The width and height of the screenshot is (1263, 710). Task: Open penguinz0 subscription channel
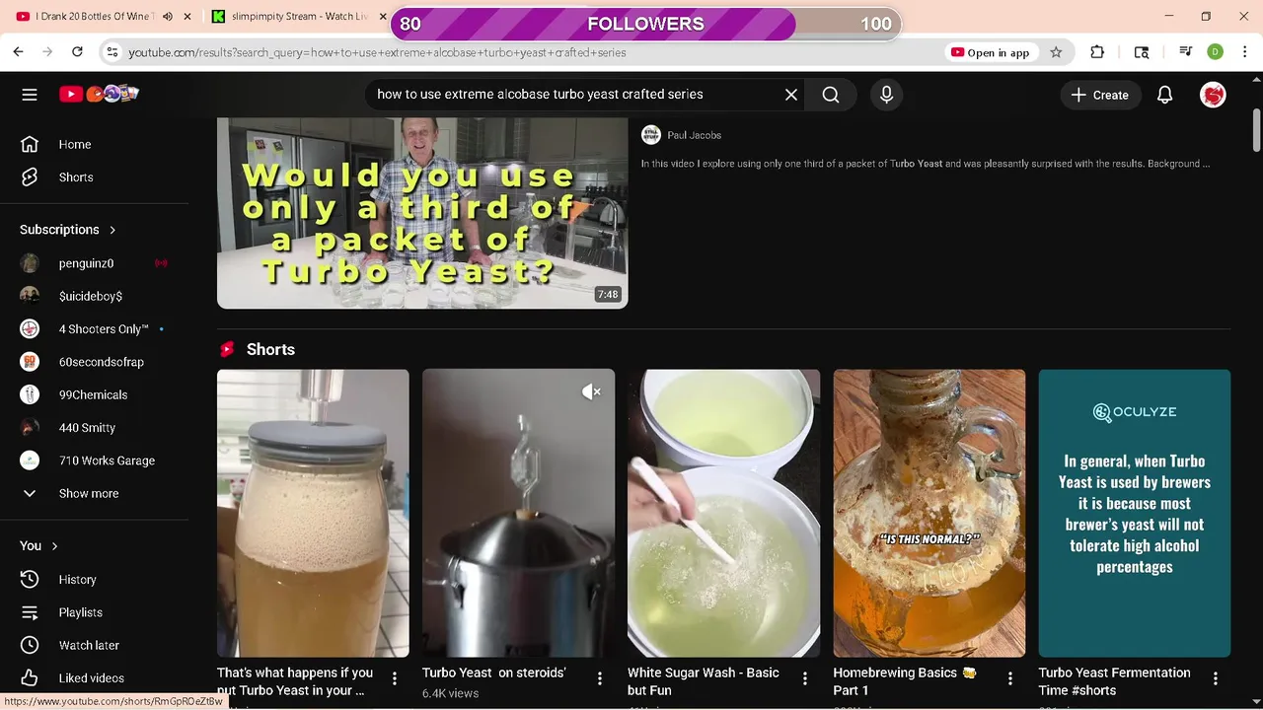tap(86, 263)
